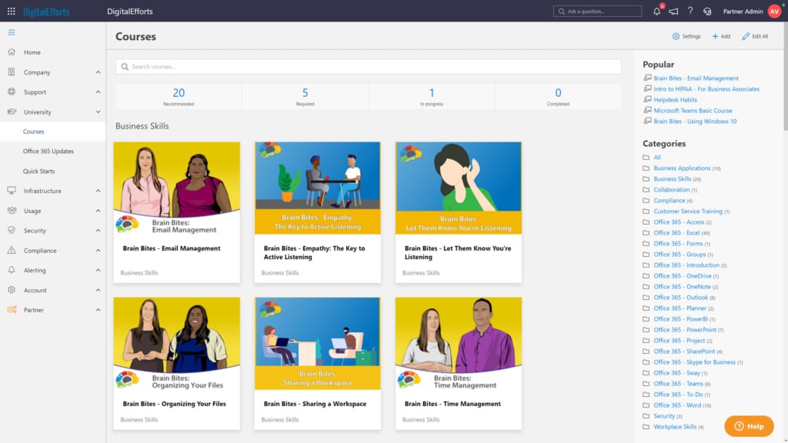The width and height of the screenshot is (788, 443).
Task: Open the help question mark icon
Action: [x=690, y=11]
